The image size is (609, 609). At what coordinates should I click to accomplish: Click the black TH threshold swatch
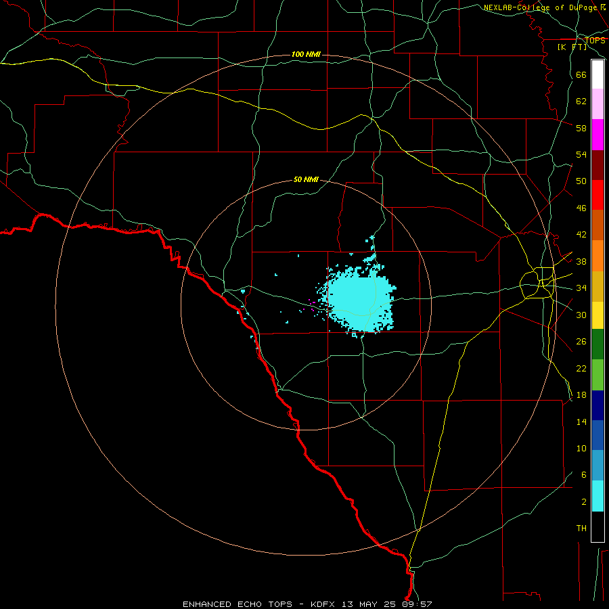(x=597, y=526)
